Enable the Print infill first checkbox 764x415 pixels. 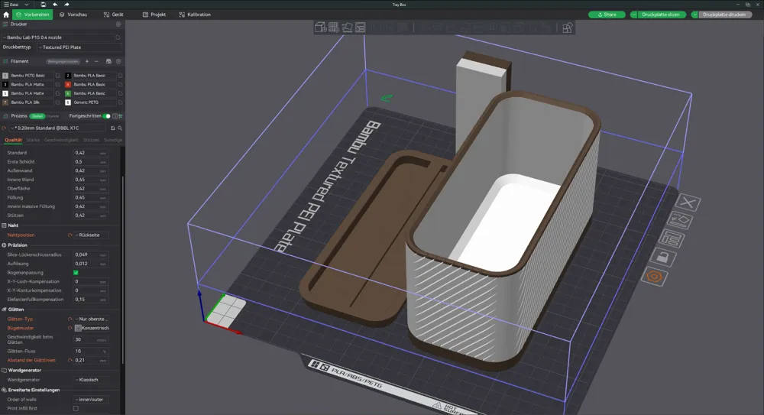pos(76,409)
